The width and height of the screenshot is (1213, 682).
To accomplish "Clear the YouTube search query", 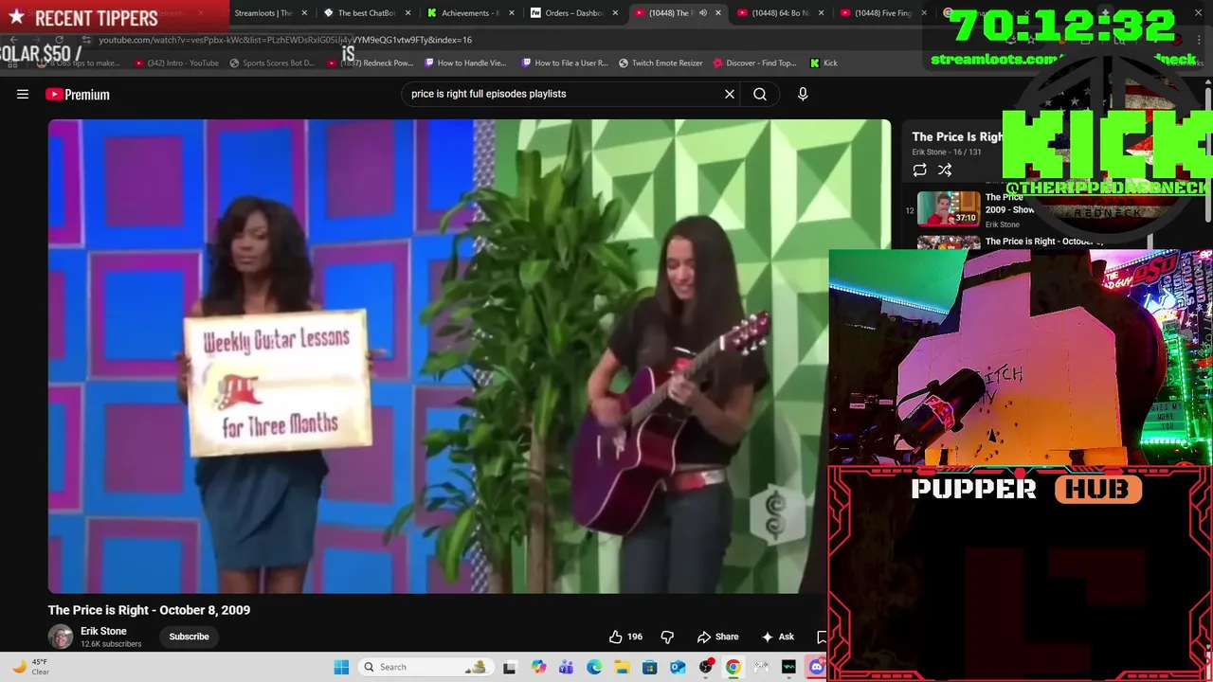I will point(730,94).
